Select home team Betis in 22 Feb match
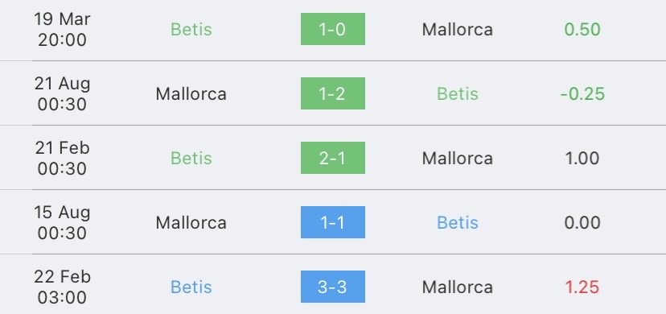Screen dimensions: 666x314 pyautogui.click(x=191, y=287)
